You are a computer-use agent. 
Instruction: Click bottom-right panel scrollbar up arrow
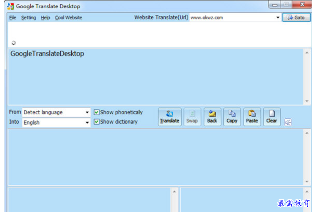[307, 192]
